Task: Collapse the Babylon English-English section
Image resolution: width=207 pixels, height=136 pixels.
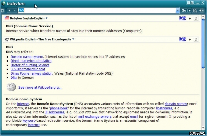Action: 196,19
